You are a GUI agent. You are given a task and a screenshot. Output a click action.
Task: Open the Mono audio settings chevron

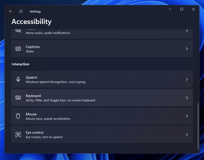(187, 31)
